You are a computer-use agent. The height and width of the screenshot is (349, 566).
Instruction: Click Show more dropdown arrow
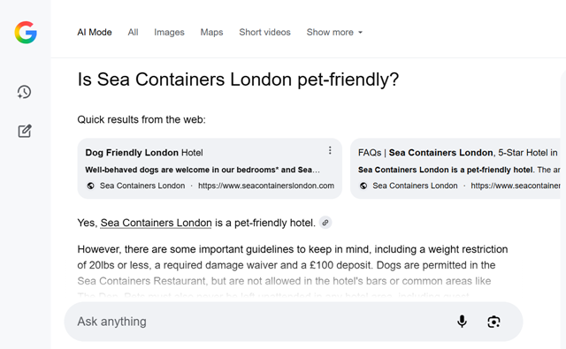pos(360,33)
